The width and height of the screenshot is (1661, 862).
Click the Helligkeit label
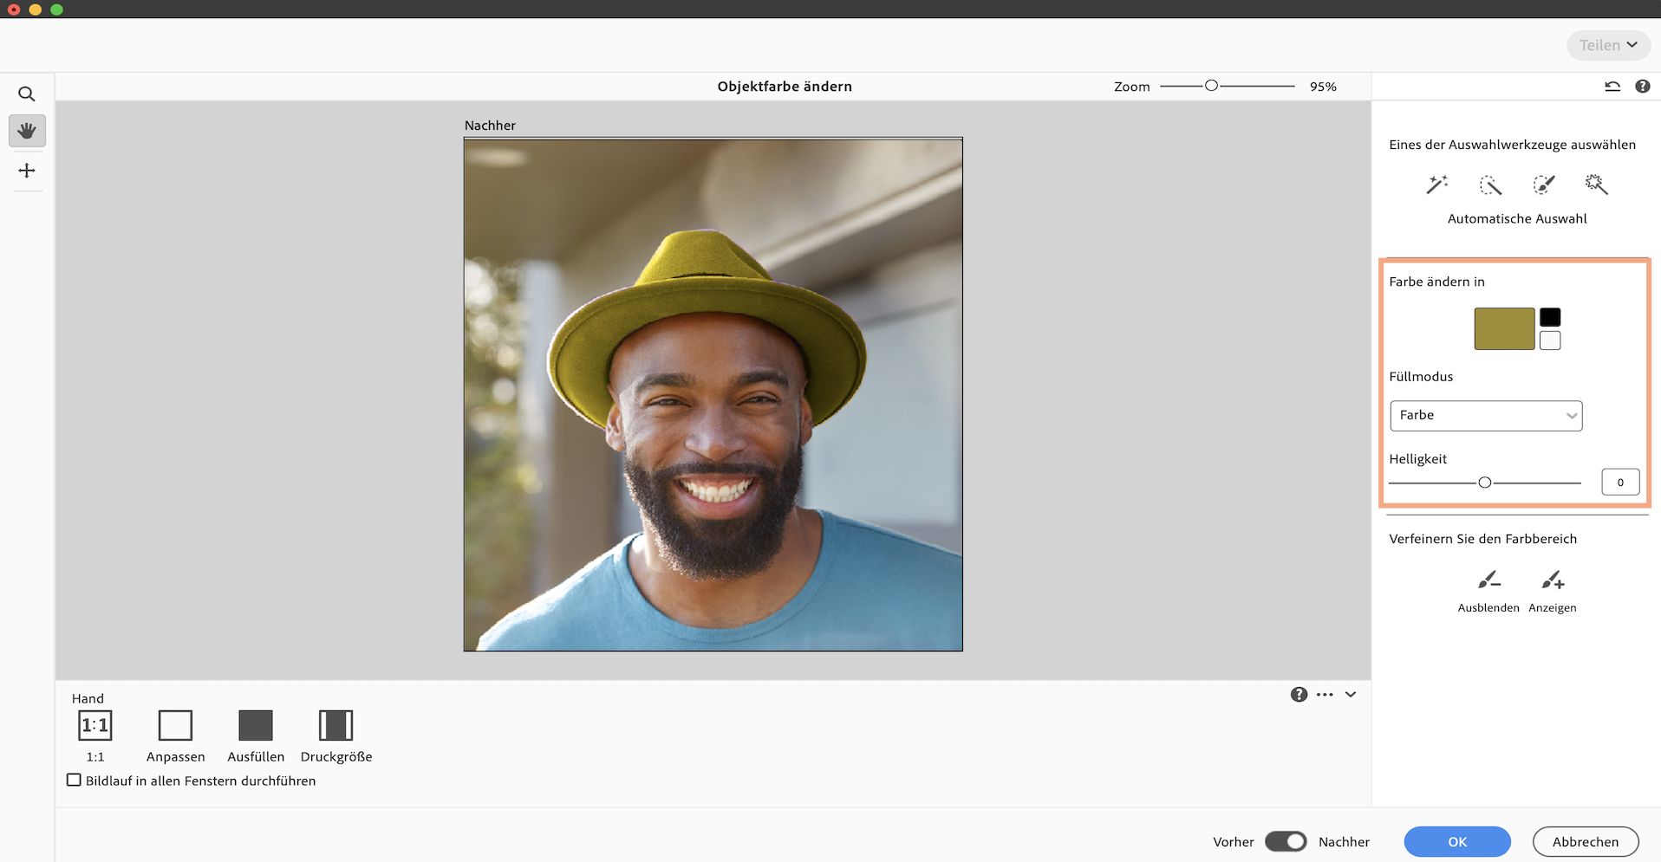click(1417, 459)
